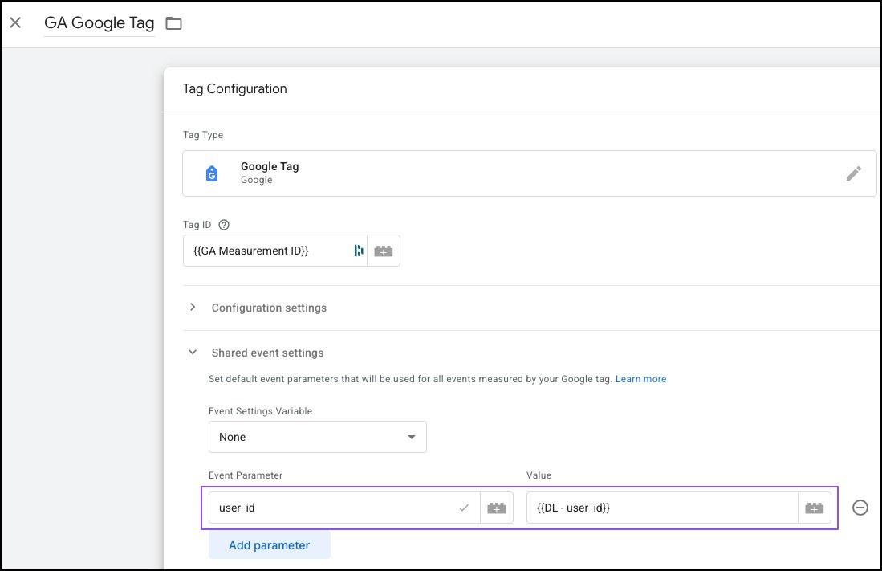Click the {{DL - user_id}} Value field
The width and height of the screenshot is (882, 571).
662,508
